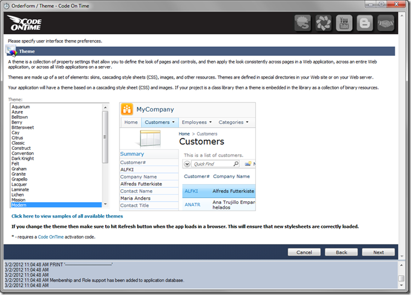Viewport: 411px width, 295px height.
Task: Click the Membership and Role support log line
Action: (x=94, y=281)
